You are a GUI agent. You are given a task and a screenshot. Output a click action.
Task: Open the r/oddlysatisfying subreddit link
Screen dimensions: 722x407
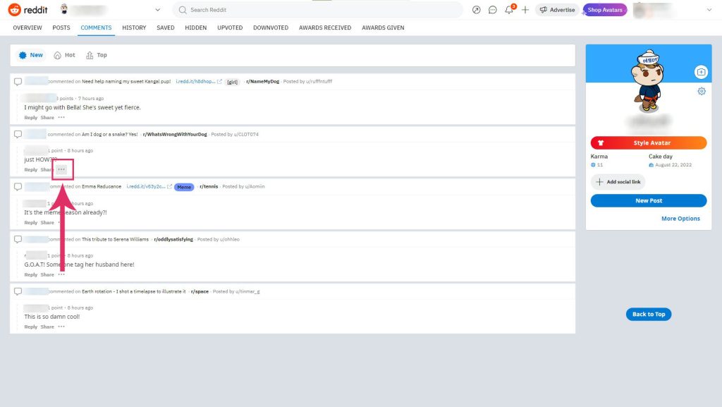(173, 239)
